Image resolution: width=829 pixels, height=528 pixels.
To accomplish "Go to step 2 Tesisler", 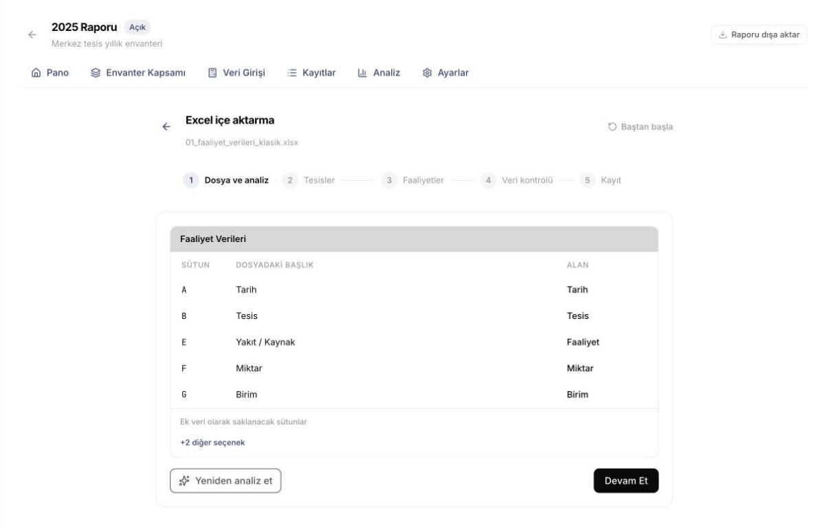I will pos(309,181).
